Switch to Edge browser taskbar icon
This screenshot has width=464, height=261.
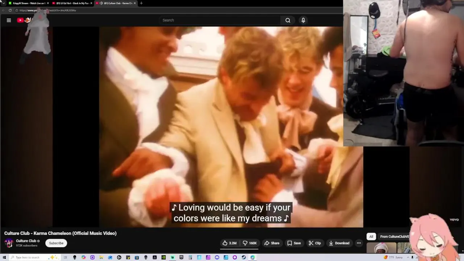tap(252, 257)
